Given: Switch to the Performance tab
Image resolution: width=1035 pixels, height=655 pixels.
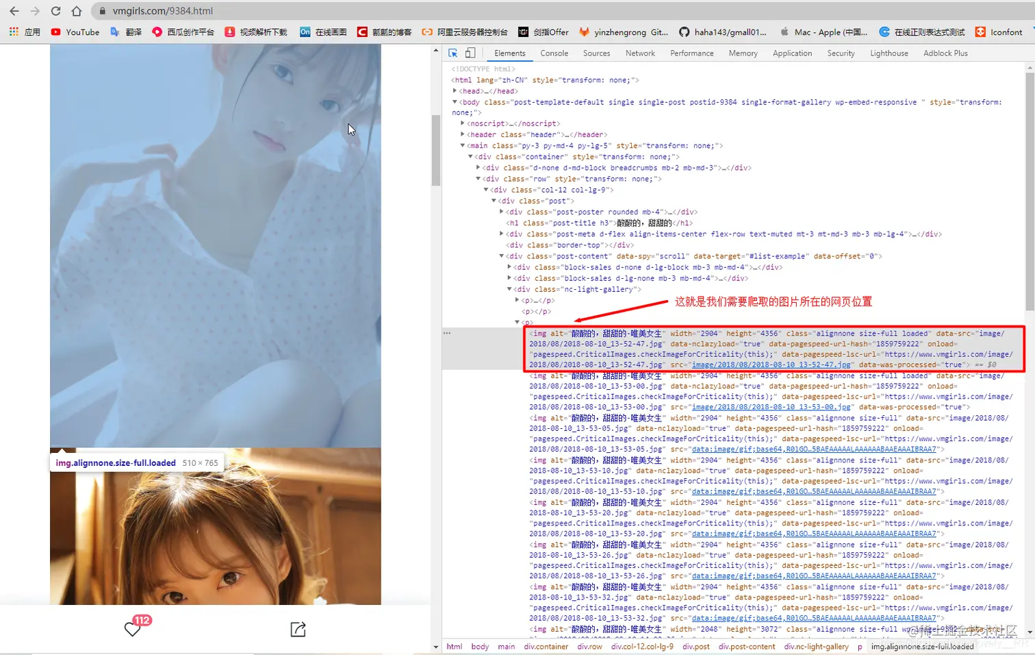Looking at the screenshot, I should [691, 53].
